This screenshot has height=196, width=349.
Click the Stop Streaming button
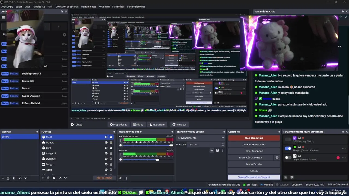coord(254,138)
